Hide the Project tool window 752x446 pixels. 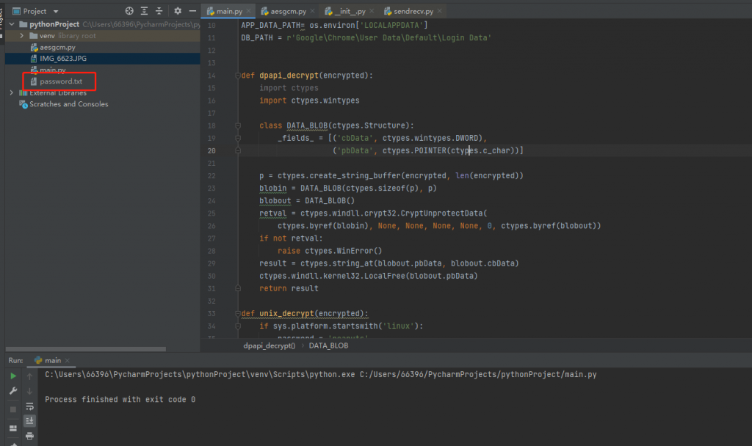click(x=193, y=11)
